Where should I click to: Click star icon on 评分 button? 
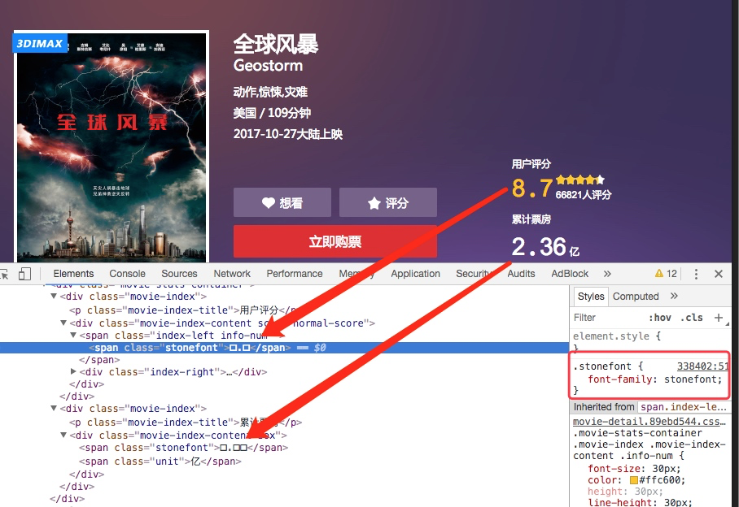pyautogui.click(x=374, y=203)
